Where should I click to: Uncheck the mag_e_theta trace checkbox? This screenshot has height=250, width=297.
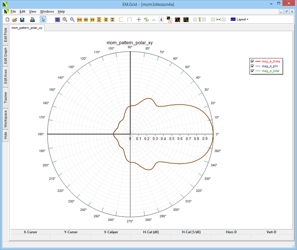coord(252,62)
